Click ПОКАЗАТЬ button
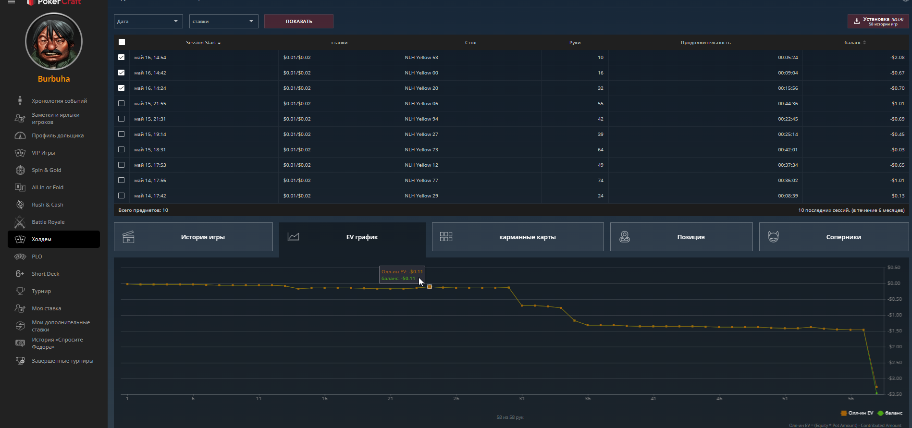The image size is (912, 428). [299, 21]
